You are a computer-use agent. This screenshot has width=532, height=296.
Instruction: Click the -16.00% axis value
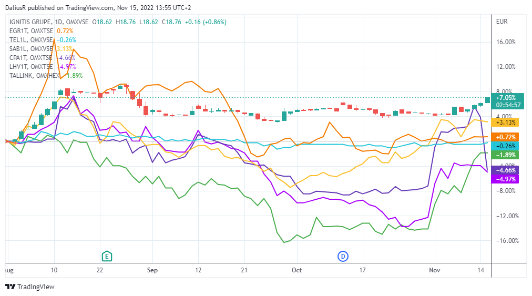[508, 241]
